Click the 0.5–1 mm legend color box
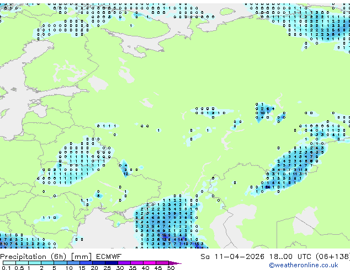The width and height of the screenshot is (350, 270). click(22, 263)
